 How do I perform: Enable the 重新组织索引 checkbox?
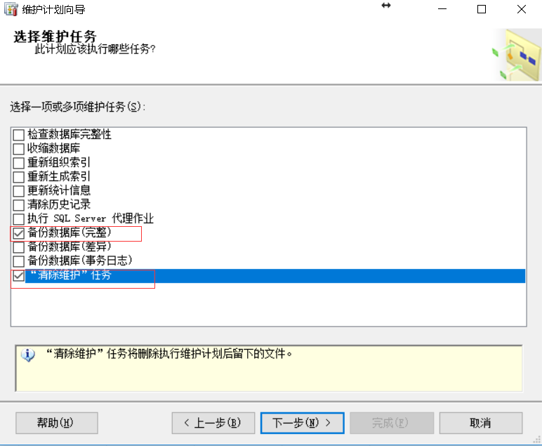click(x=18, y=162)
